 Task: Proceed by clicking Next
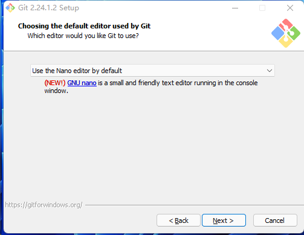click(224, 221)
